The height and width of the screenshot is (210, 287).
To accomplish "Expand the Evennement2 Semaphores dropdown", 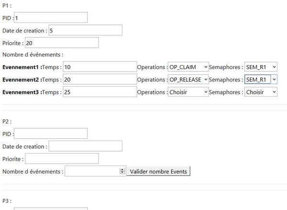I will click(261, 79).
